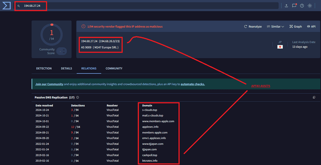321x165 pixels.
Task: Click the 'automate checks' link
Action: pyautogui.click(x=192, y=84)
